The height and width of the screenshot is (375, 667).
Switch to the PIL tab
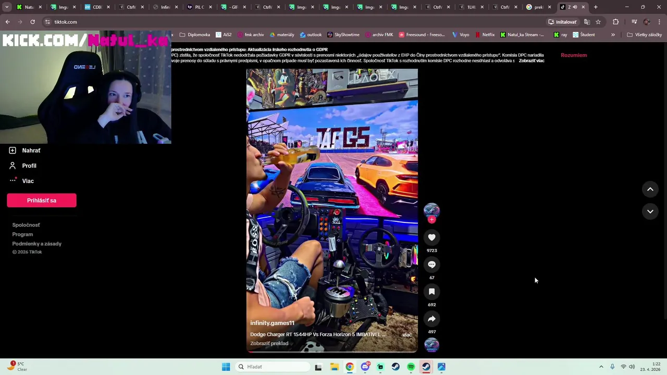click(199, 7)
